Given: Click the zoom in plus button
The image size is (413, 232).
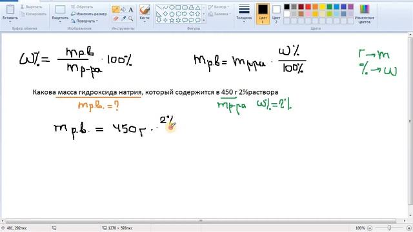Looking at the screenshot, I should click(x=408, y=228).
